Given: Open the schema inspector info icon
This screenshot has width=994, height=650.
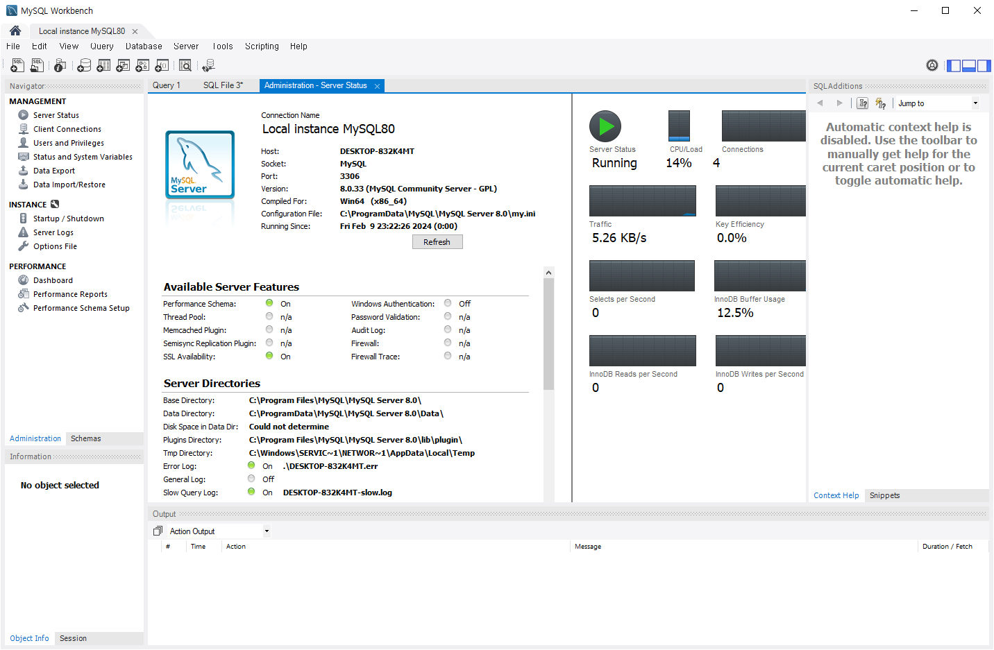Looking at the screenshot, I should click(60, 65).
